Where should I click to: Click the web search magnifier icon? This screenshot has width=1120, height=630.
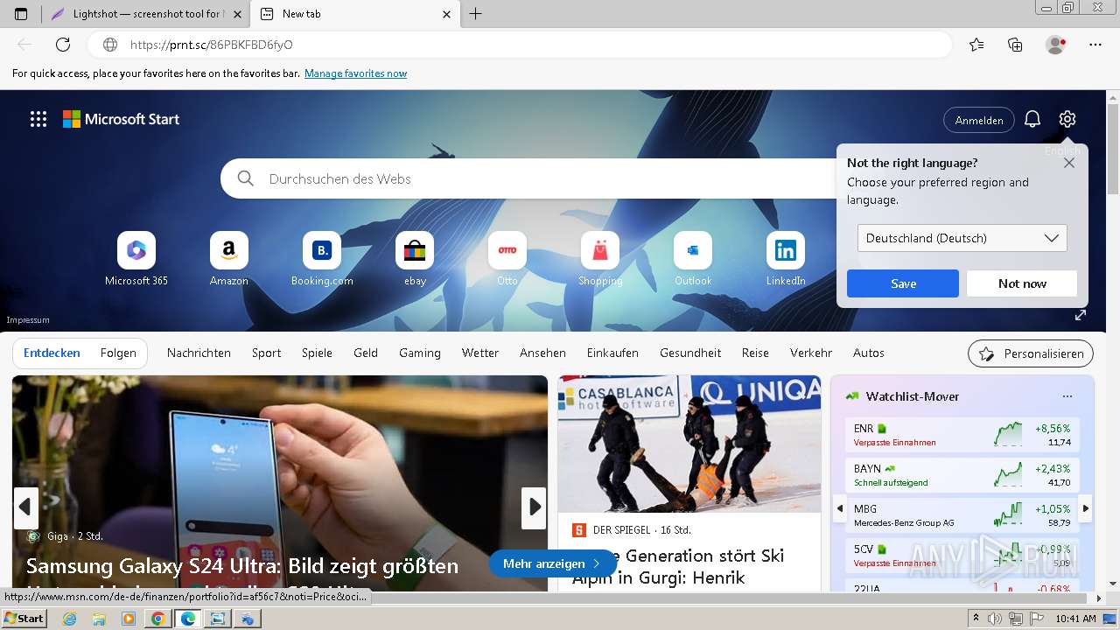click(246, 178)
